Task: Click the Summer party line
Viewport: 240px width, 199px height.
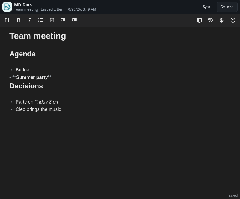Action: point(30,77)
